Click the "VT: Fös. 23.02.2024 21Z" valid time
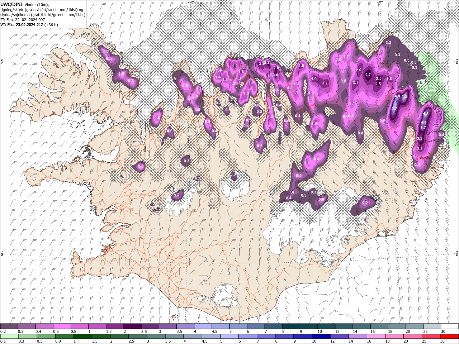 click(22, 25)
